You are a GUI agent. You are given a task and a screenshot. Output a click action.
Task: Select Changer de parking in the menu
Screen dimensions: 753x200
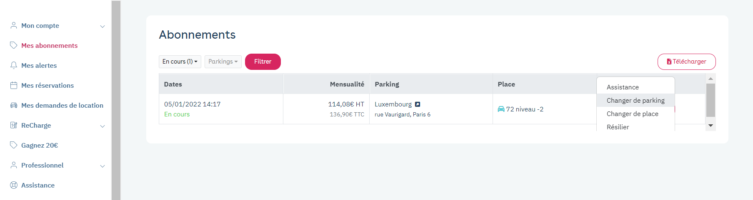635,100
